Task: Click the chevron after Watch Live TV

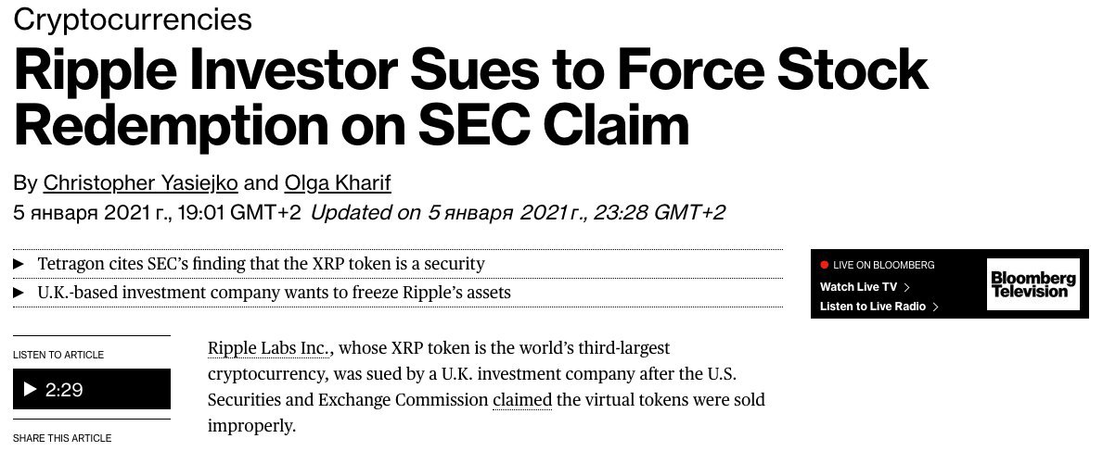Action: tap(906, 287)
